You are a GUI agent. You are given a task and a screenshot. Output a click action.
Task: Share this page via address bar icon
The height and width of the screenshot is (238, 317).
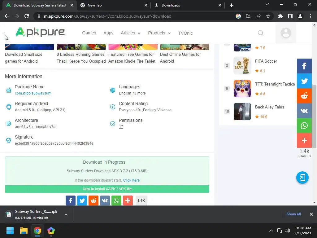(x=258, y=16)
